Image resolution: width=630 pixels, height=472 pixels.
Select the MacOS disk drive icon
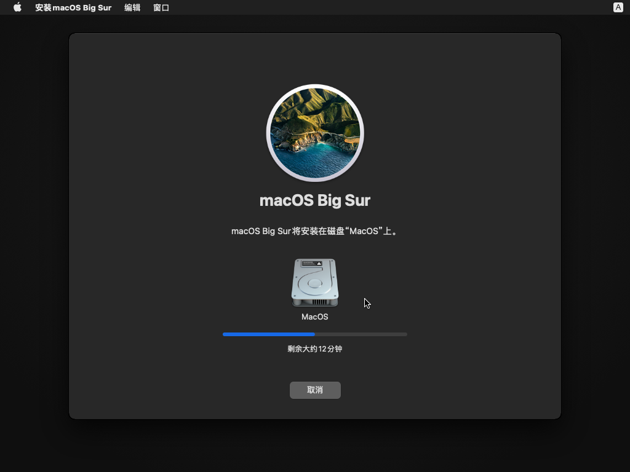pos(315,283)
